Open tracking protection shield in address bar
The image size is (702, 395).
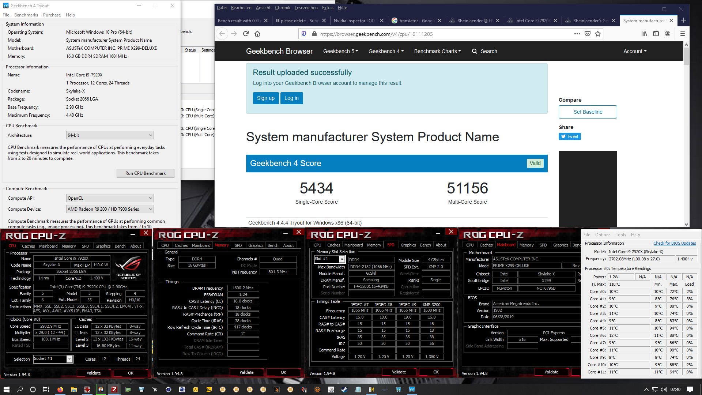point(303,34)
